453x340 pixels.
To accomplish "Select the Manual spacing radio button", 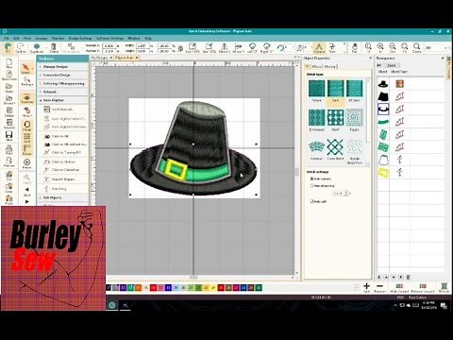I will [x=311, y=186].
